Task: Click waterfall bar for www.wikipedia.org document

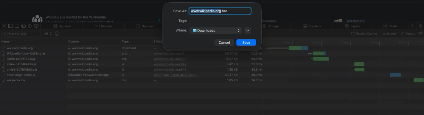Action: coord(298,48)
